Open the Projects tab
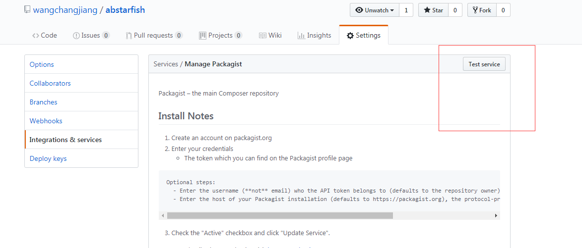The height and width of the screenshot is (248, 582). pyautogui.click(x=220, y=36)
